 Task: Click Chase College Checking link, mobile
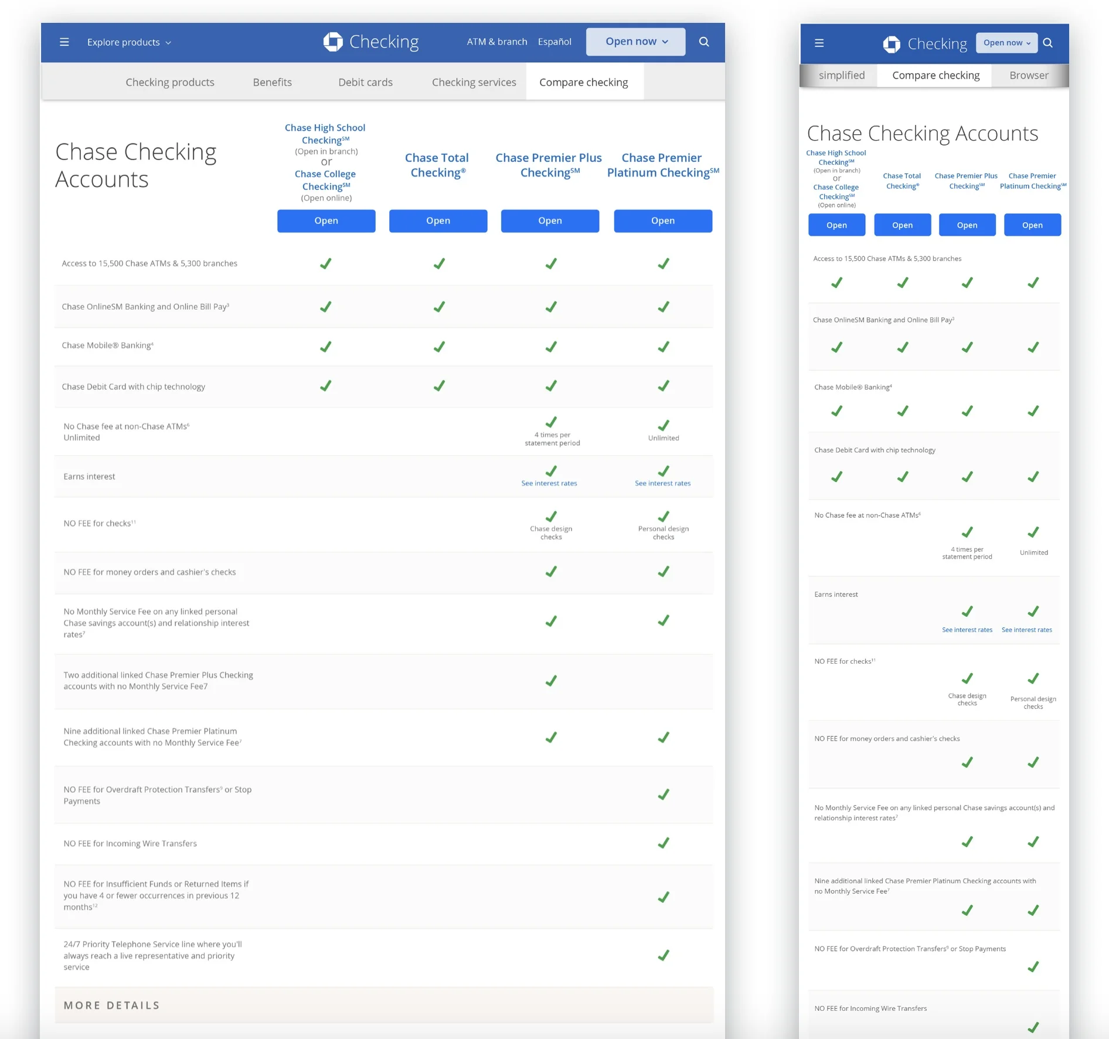tap(836, 192)
